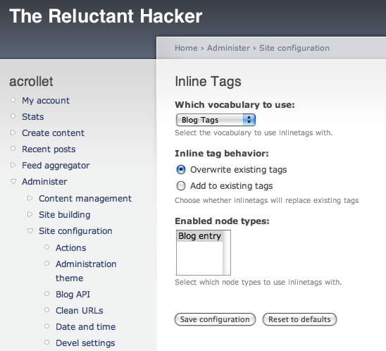
Task: Open the Clean URLs settings link
Action: tap(80, 311)
